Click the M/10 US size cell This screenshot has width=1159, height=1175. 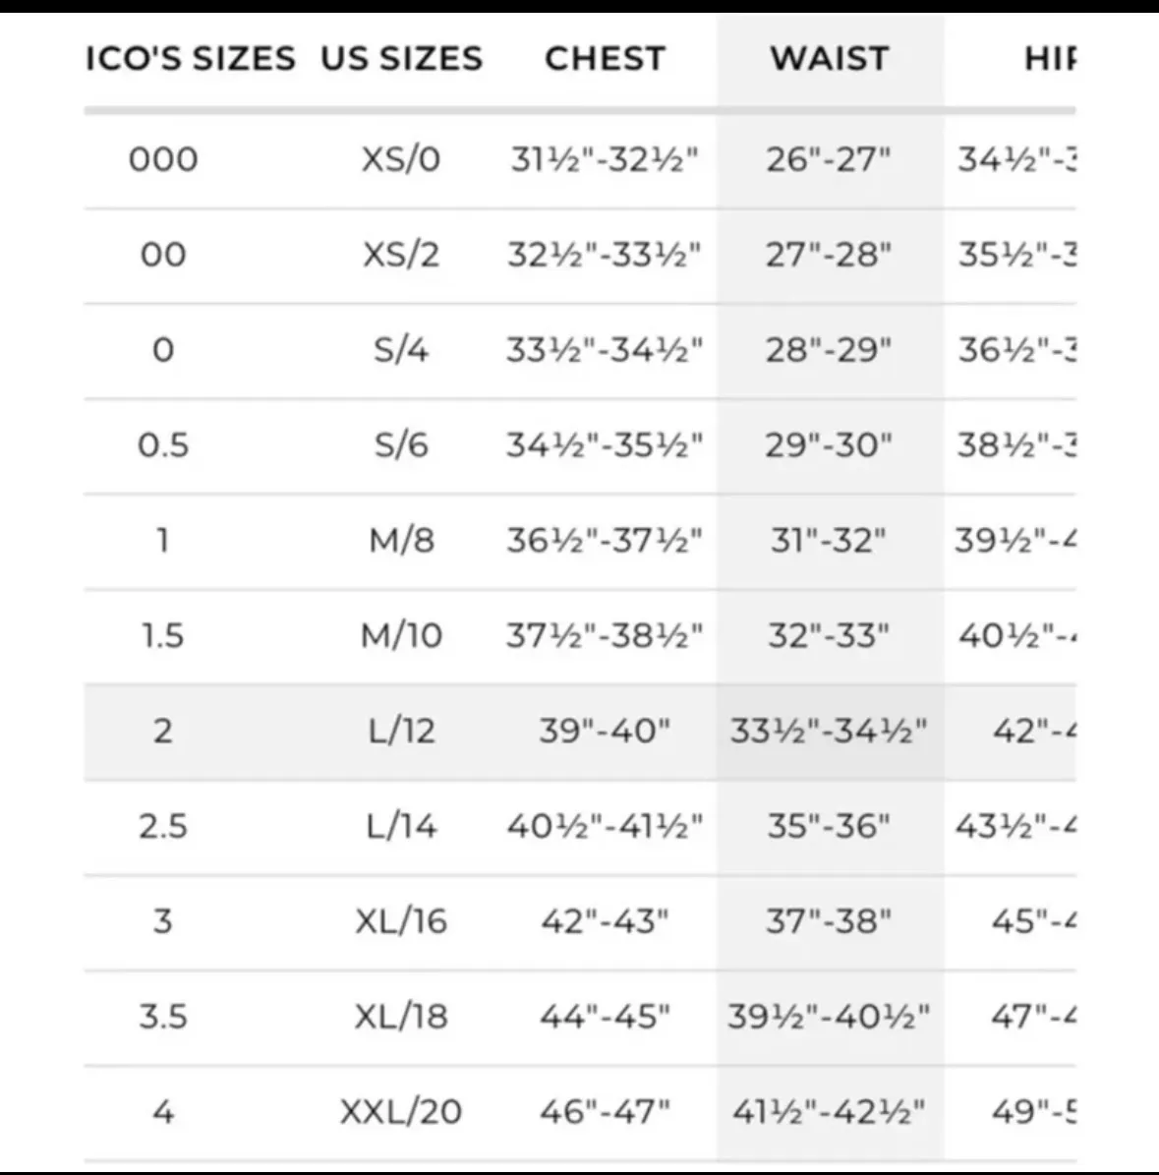[x=401, y=635]
